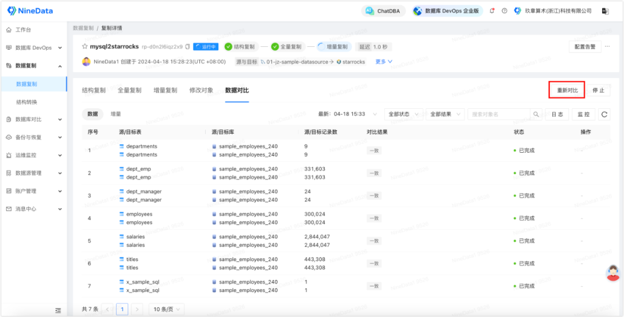
Task: Switch to the 修改对象 tab
Action: click(x=201, y=90)
